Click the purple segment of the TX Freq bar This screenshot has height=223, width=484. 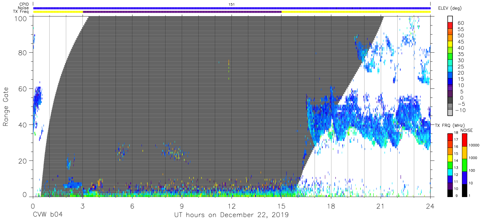(x=182, y=12)
